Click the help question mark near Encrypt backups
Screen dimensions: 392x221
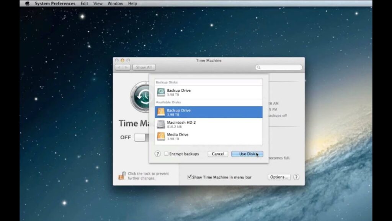(157, 153)
